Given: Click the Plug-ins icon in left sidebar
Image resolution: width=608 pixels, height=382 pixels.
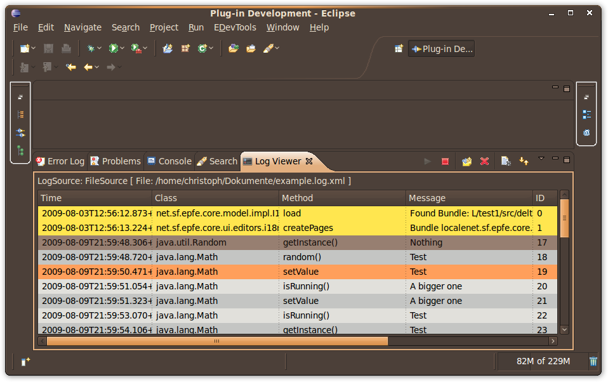Looking at the screenshot, I should pyautogui.click(x=20, y=133).
